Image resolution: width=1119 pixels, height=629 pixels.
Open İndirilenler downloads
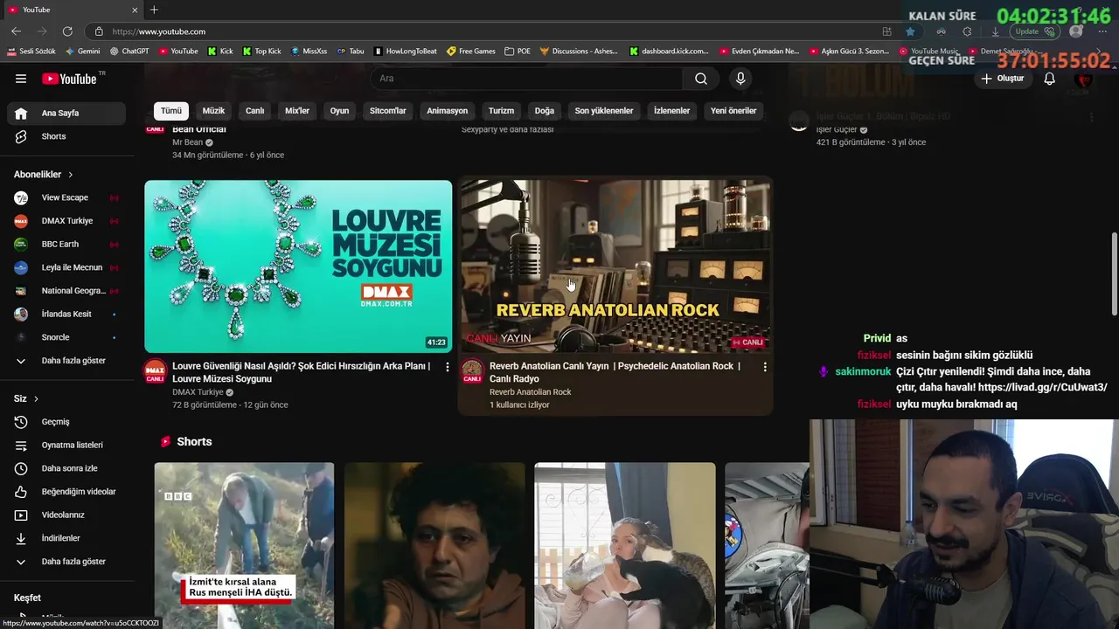click(x=66, y=538)
